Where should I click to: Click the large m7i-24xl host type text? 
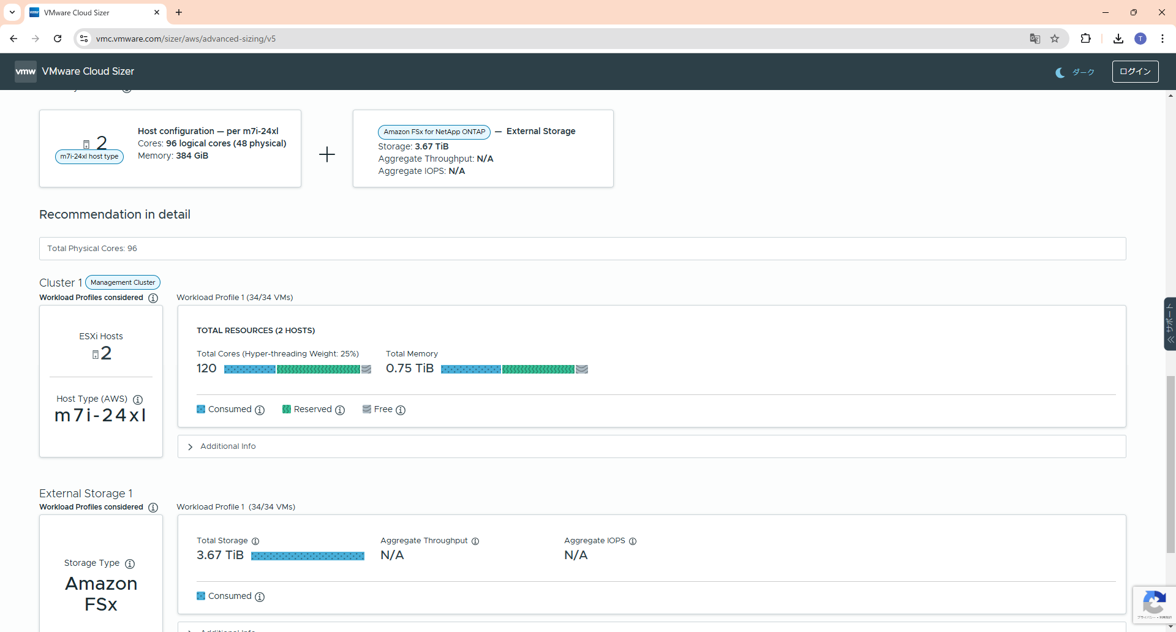tap(101, 416)
